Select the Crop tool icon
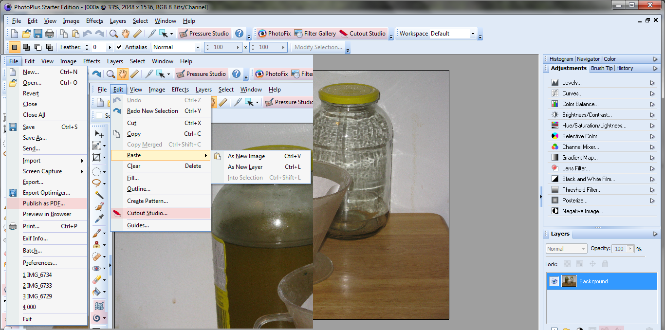 [x=97, y=157]
